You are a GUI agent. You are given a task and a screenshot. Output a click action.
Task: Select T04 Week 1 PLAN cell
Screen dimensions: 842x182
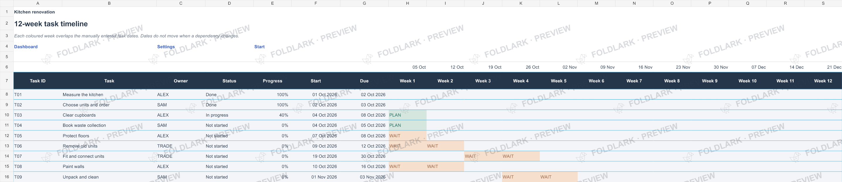click(407, 125)
